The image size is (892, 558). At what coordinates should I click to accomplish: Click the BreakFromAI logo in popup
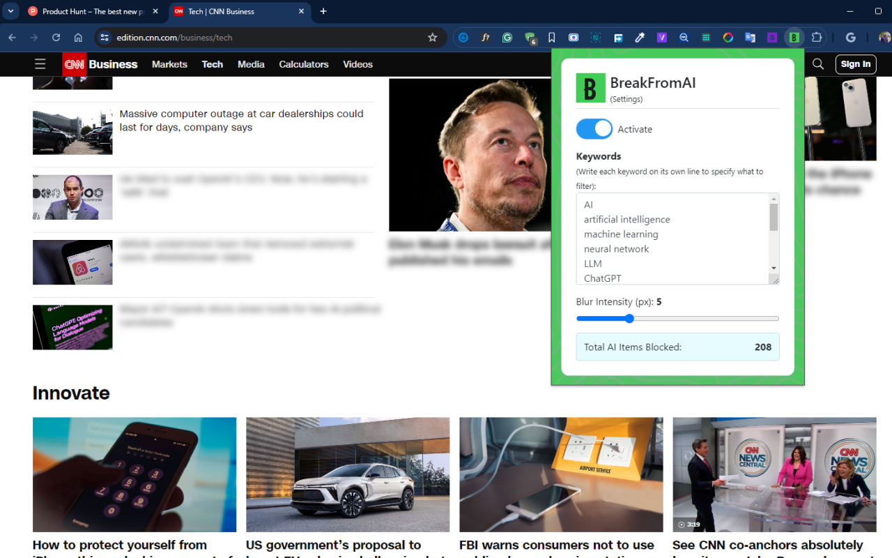[x=590, y=88]
